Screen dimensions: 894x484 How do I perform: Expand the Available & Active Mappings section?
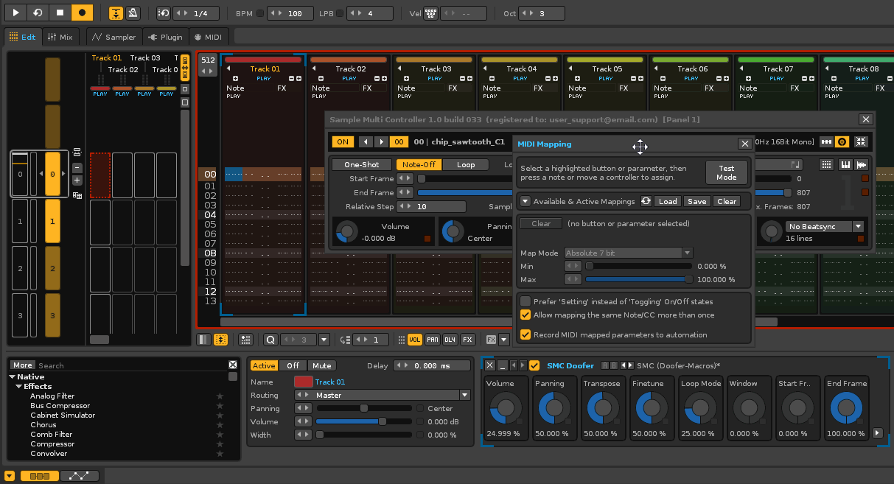click(525, 201)
